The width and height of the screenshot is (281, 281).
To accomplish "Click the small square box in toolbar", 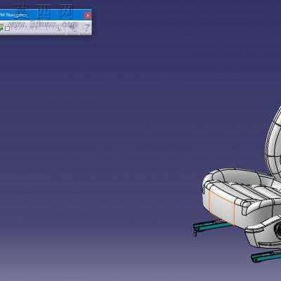I will pos(8,29).
